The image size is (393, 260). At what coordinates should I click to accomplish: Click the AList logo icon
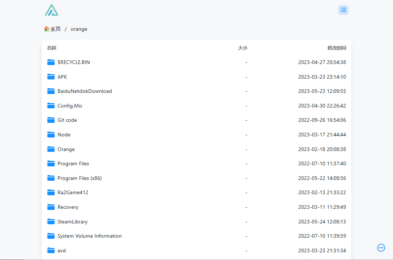coord(52,10)
